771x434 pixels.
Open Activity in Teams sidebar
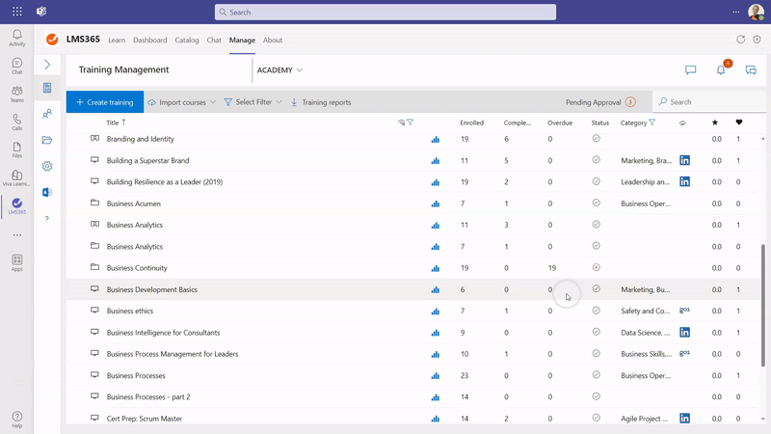[16, 38]
